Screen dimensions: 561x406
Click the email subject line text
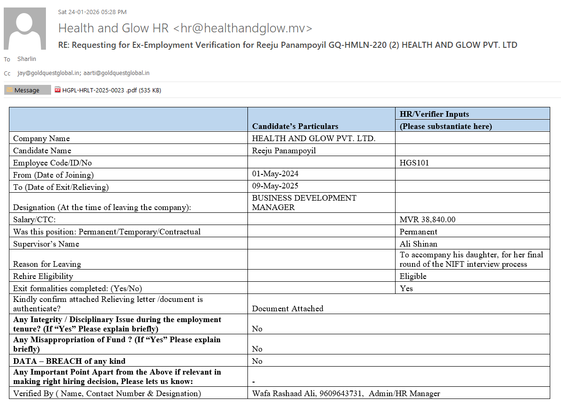(x=288, y=45)
